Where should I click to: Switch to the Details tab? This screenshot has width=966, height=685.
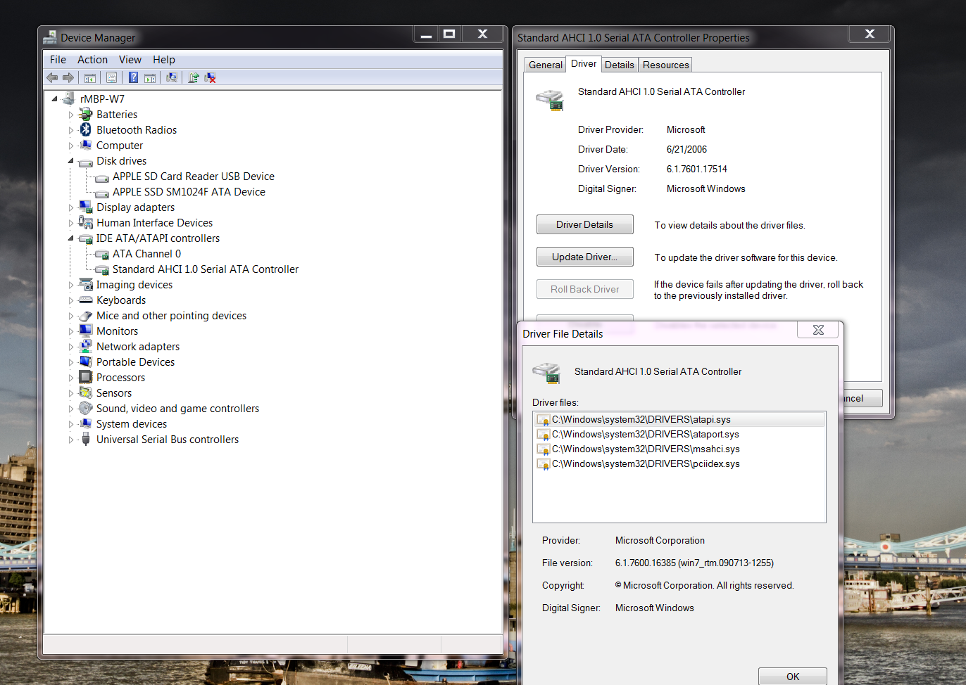tap(619, 65)
